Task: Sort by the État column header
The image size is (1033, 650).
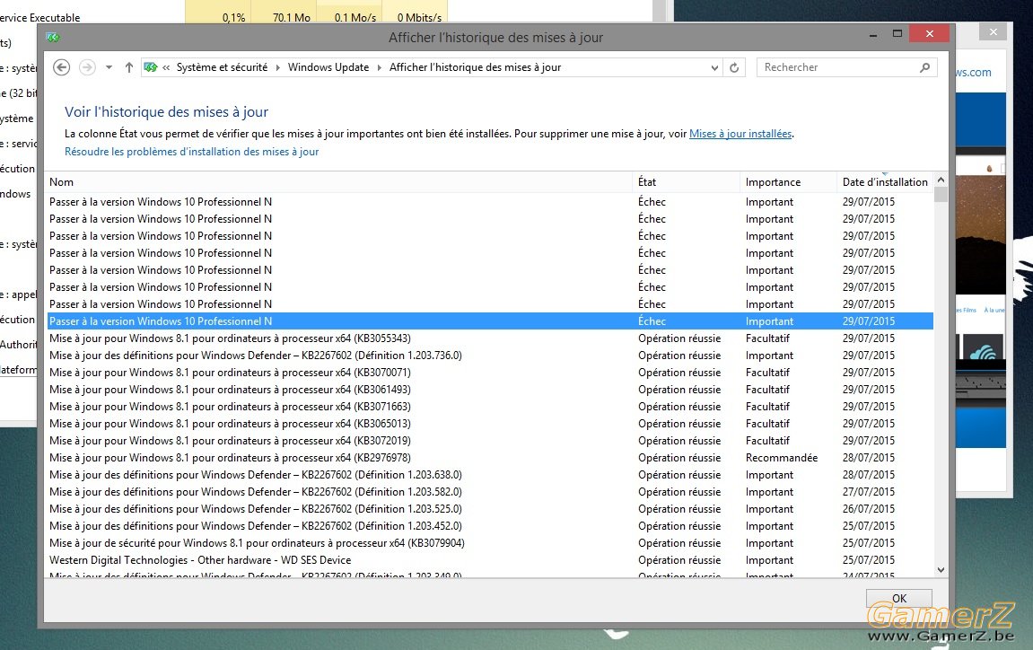Action: point(686,182)
